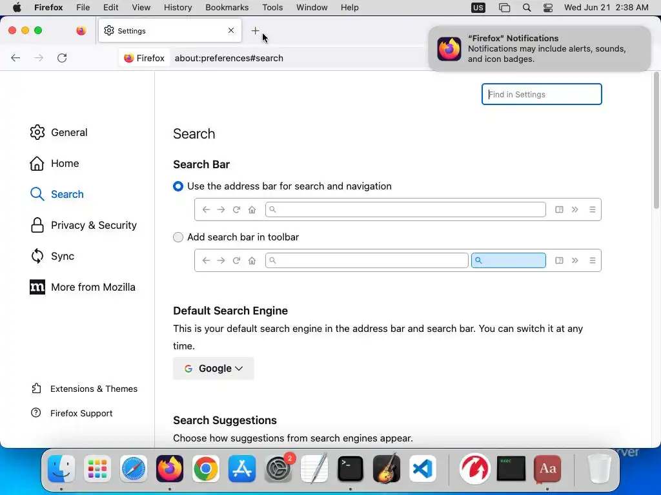Open Finder from the Dock
Screen dimensions: 661x495
pos(61,469)
